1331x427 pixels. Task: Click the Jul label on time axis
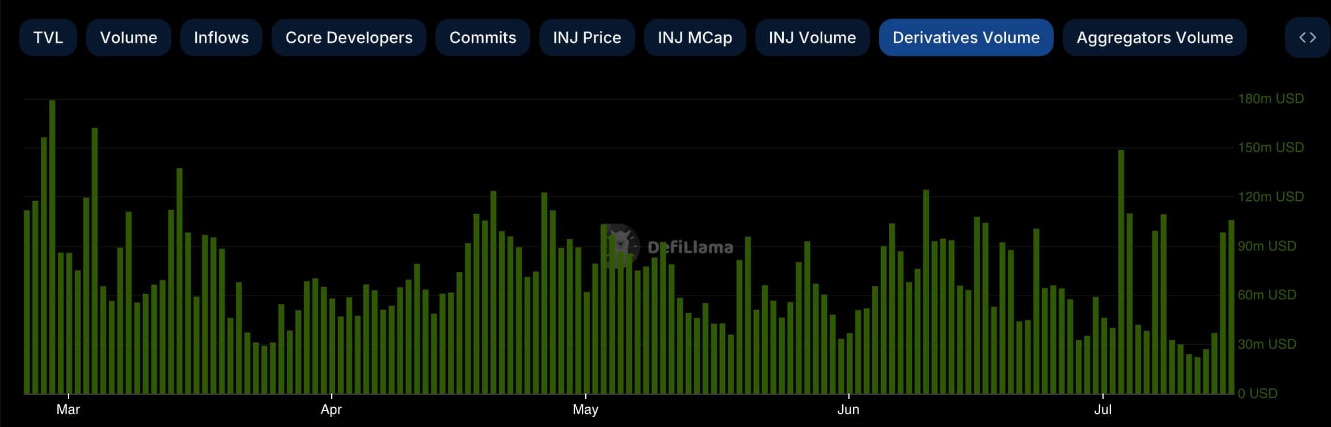(1102, 409)
